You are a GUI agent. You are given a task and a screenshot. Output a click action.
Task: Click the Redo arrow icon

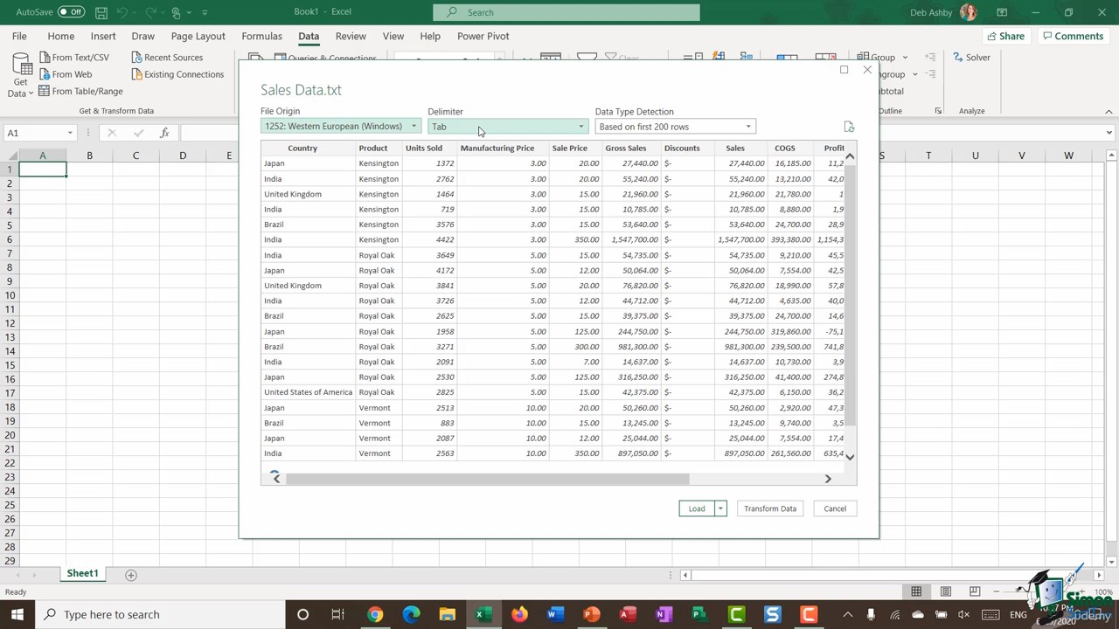(x=156, y=12)
